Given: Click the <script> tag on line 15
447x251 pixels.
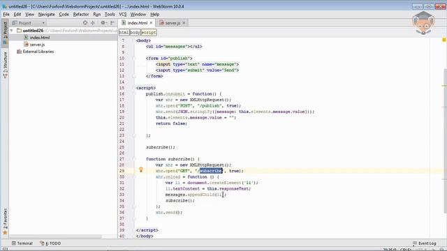Looking at the screenshot, I should 146,88.
